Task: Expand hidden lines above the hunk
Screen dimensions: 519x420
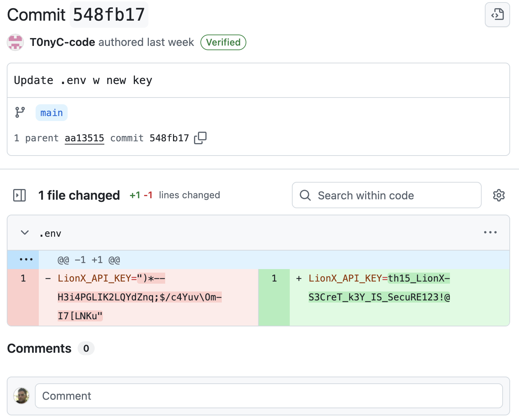Action: [26, 259]
